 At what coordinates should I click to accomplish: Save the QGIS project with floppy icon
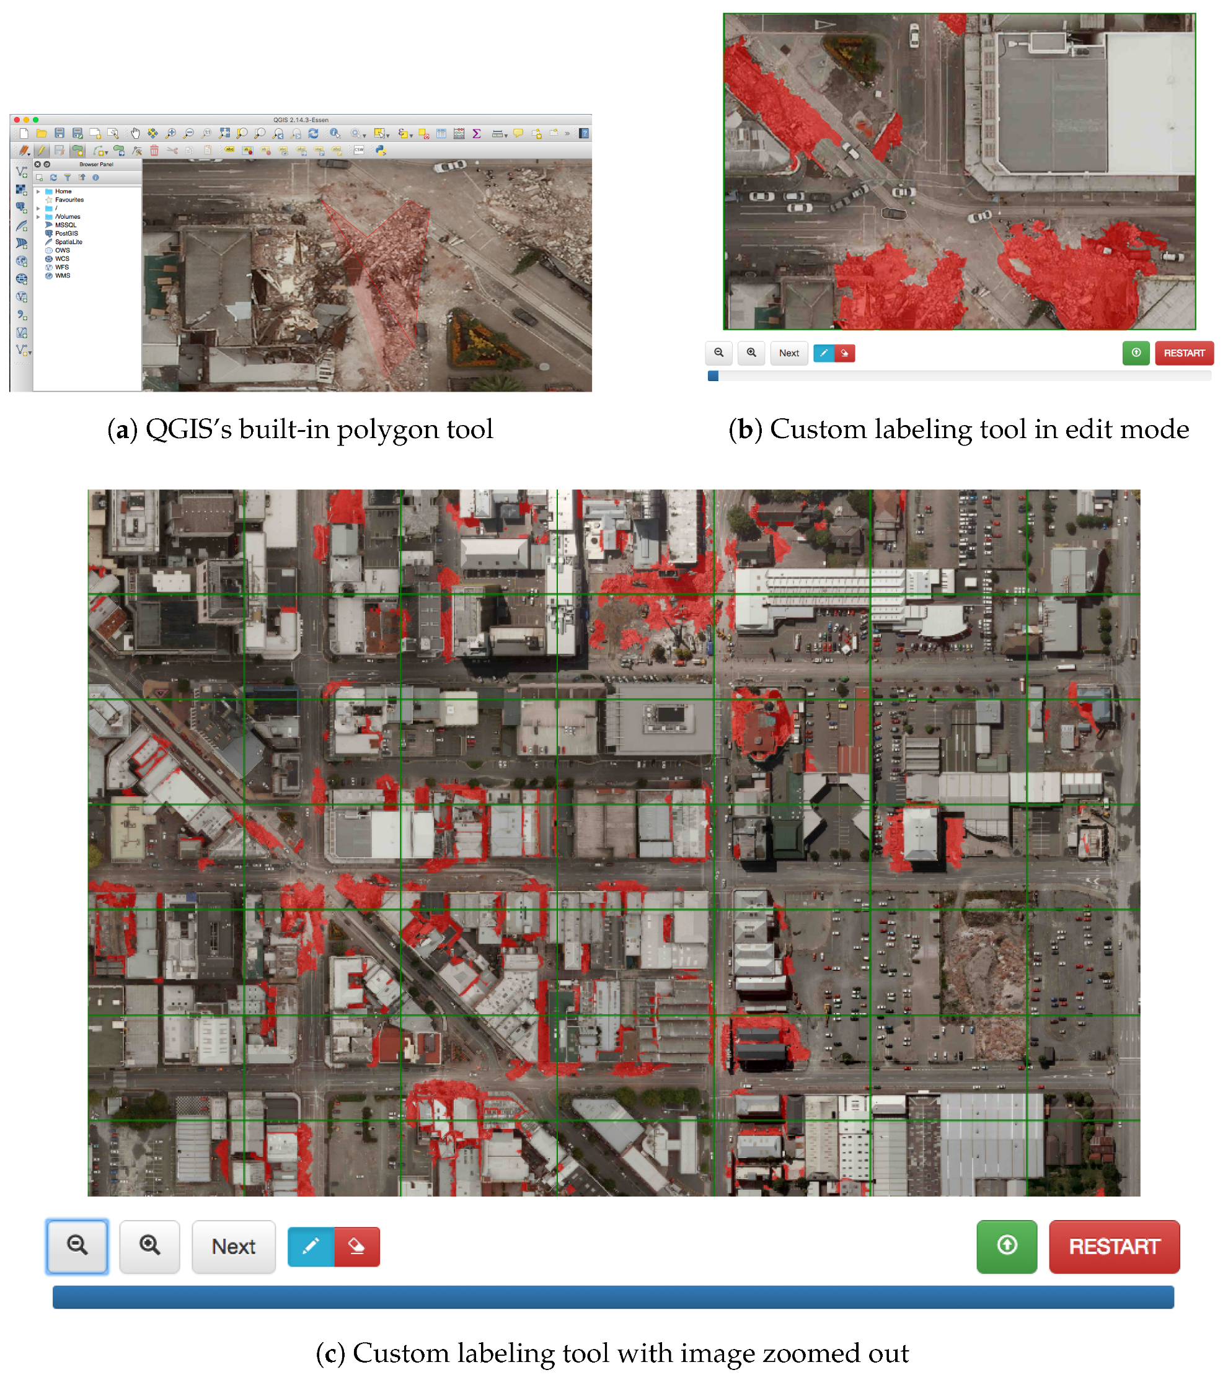pyautogui.click(x=60, y=133)
